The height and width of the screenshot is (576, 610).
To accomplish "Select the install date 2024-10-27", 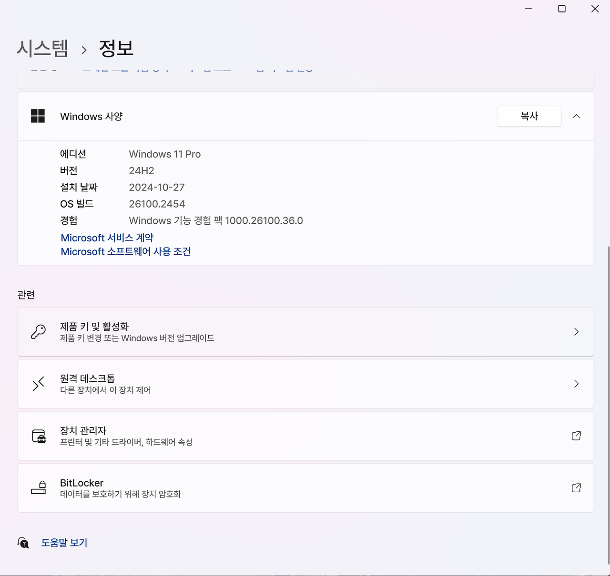I will (x=157, y=187).
